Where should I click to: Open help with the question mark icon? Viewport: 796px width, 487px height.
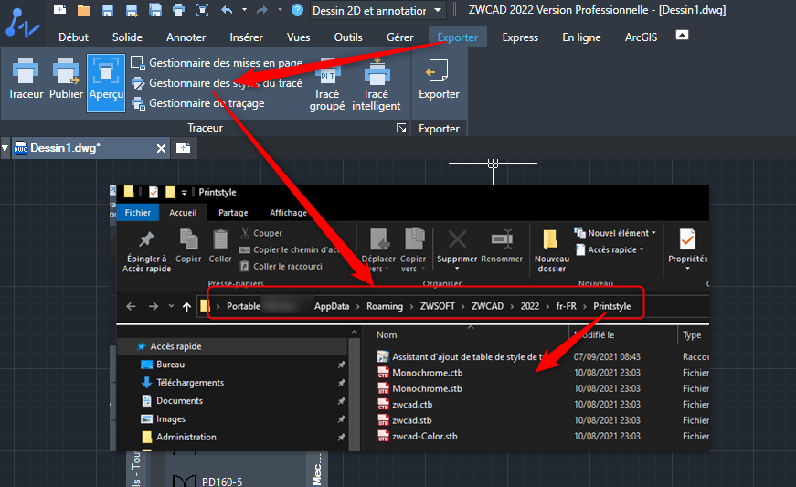pyautogui.click(x=298, y=10)
